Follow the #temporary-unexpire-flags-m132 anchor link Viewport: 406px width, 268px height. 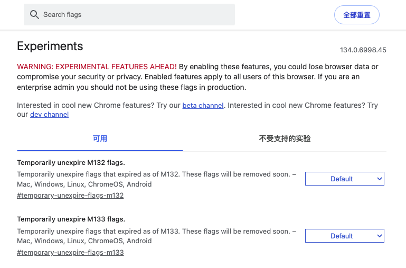pos(70,196)
